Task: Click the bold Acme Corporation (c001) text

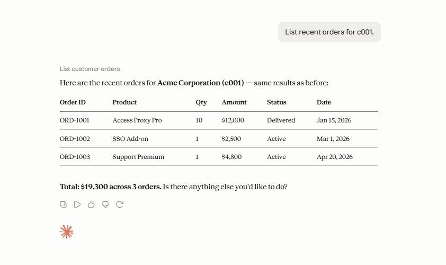Action: pos(201,83)
